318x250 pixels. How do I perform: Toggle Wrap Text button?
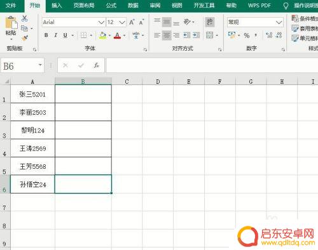pyautogui.click(x=210, y=22)
